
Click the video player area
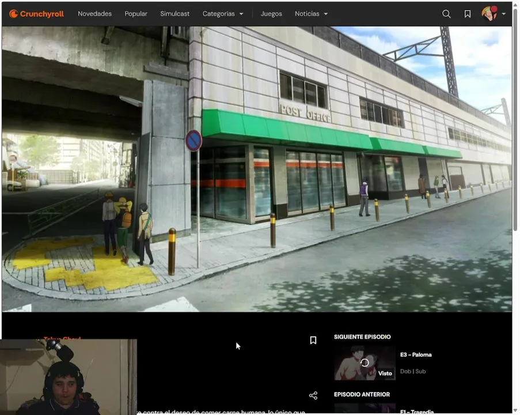coord(257,169)
